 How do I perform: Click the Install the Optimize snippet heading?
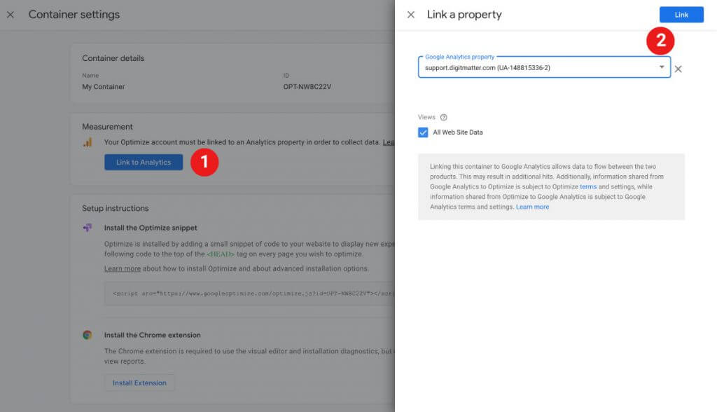151,228
